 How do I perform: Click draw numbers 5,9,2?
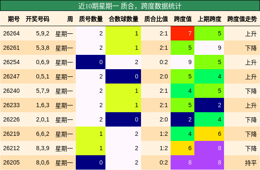pyautogui.click(x=43, y=34)
